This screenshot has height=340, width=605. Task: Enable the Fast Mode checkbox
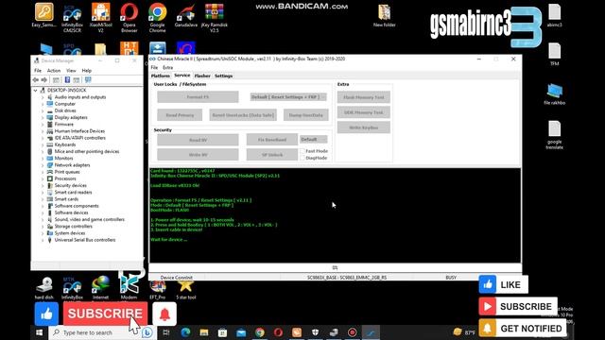pos(302,151)
